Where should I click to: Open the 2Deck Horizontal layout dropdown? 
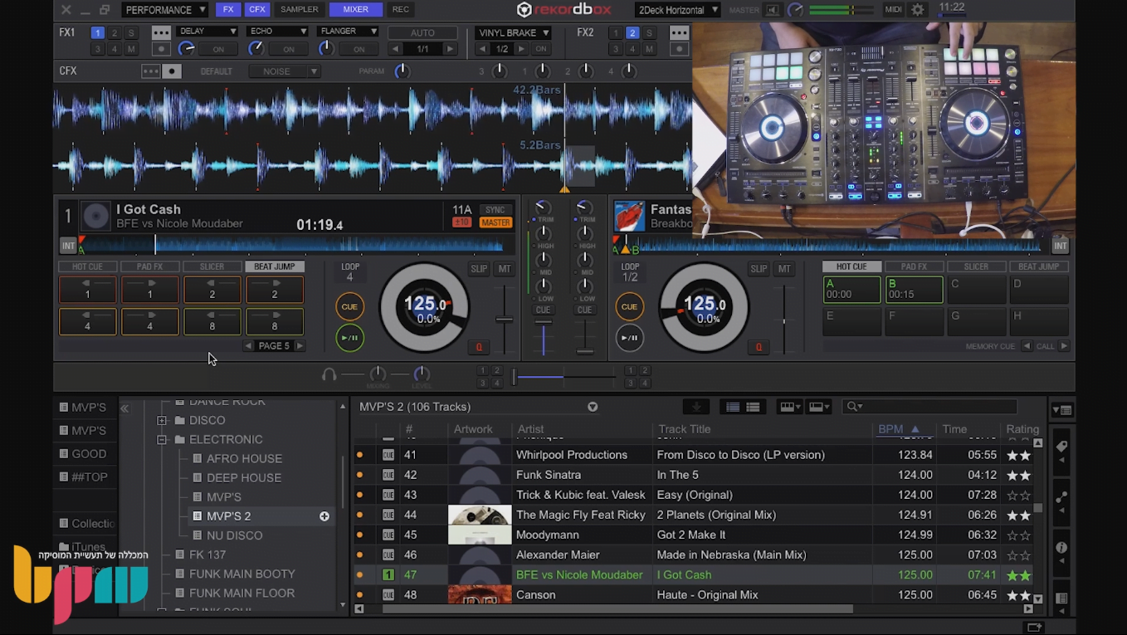click(678, 10)
